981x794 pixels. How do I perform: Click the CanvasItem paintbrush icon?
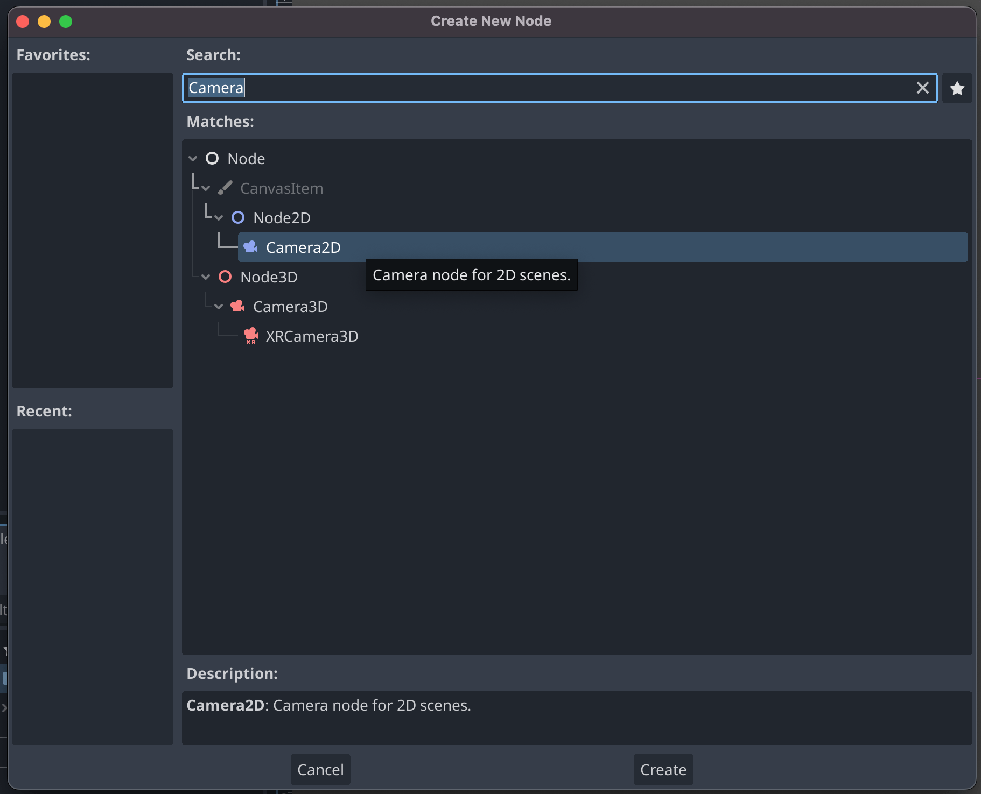(225, 188)
